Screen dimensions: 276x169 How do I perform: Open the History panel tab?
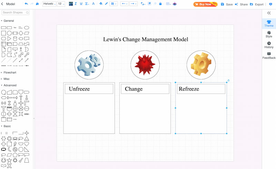click(x=269, y=45)
